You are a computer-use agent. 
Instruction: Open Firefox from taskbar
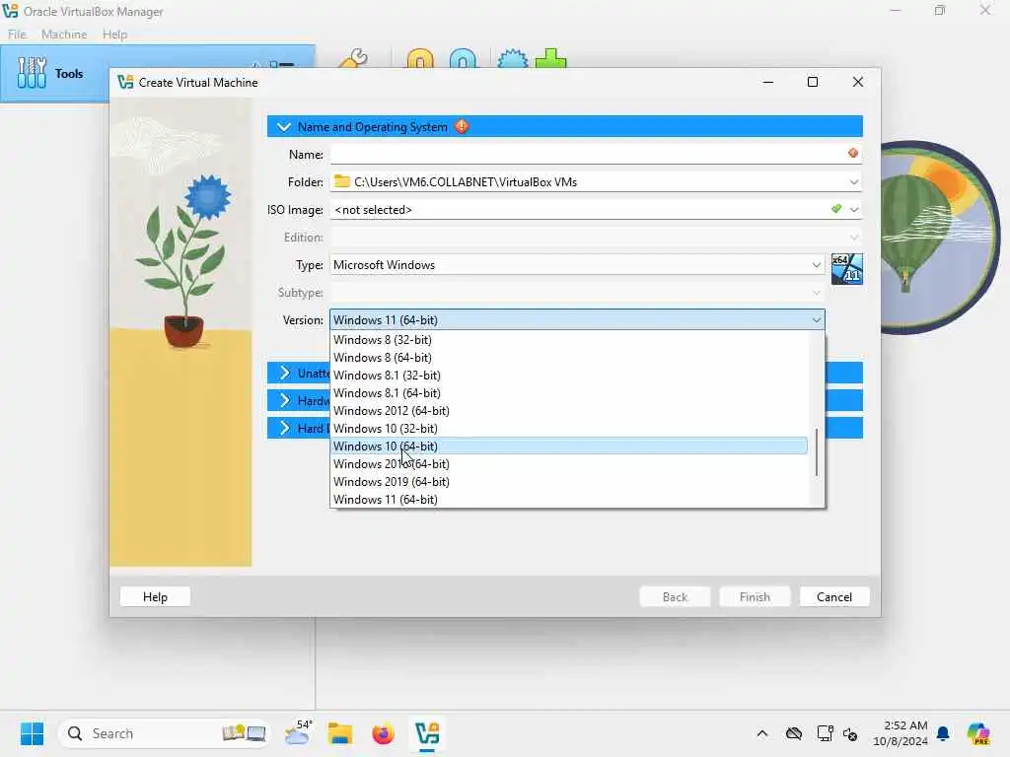click(x=383, y=733)
